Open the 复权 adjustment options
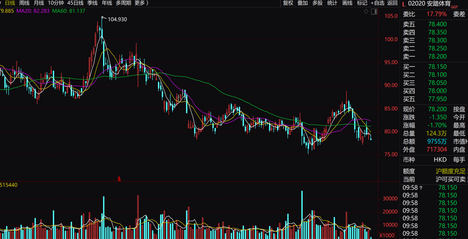468x239 pixels. (288, 3)
